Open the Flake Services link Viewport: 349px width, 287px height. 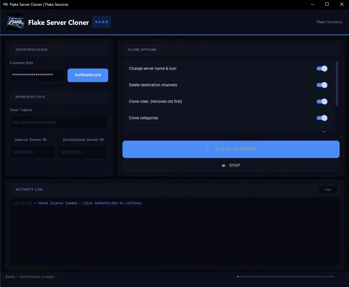point(329,22)
